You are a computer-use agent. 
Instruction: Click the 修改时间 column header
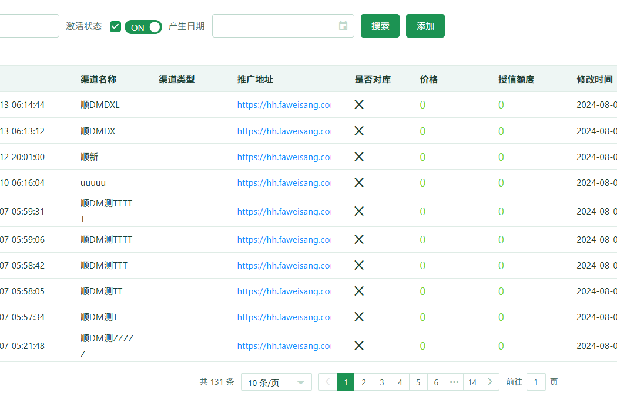595,79
